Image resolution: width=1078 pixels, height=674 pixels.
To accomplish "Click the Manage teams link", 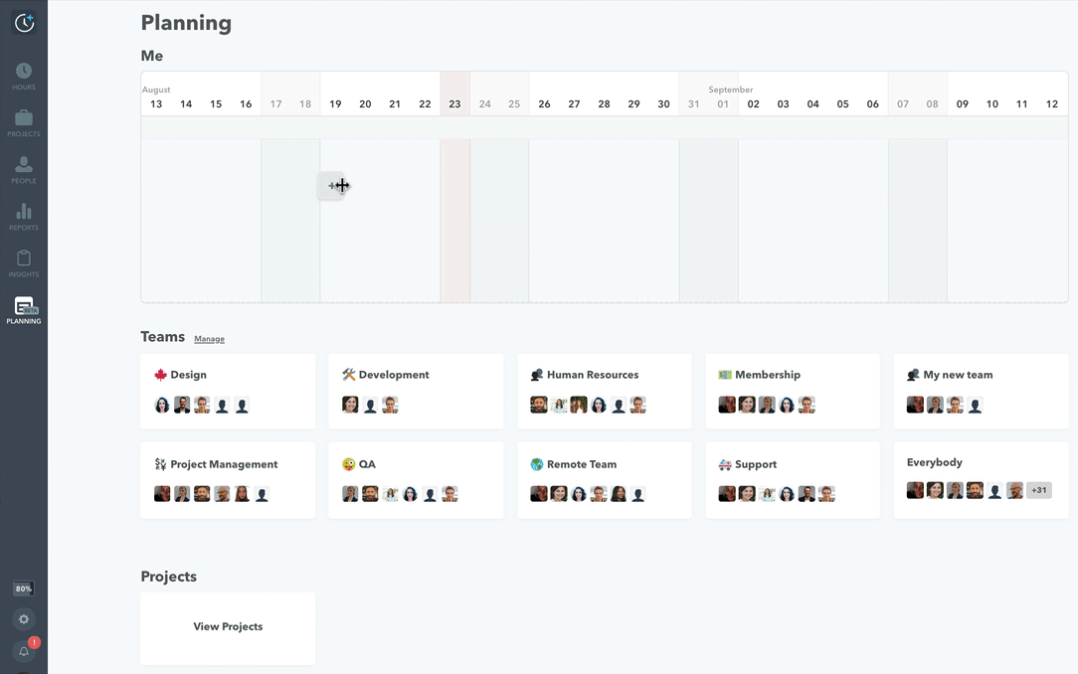I will point(209,339).
